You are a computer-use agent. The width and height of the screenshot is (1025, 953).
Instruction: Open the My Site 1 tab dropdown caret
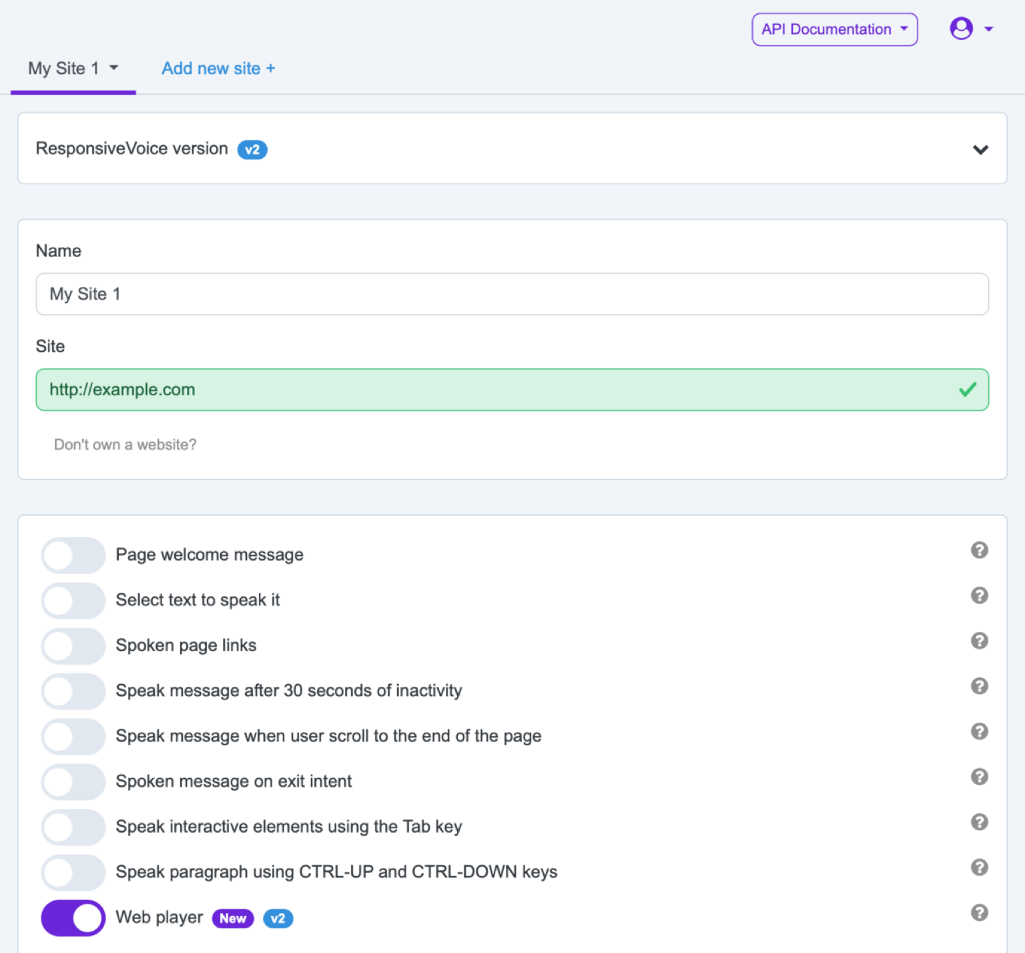click(x=114, y=67)
